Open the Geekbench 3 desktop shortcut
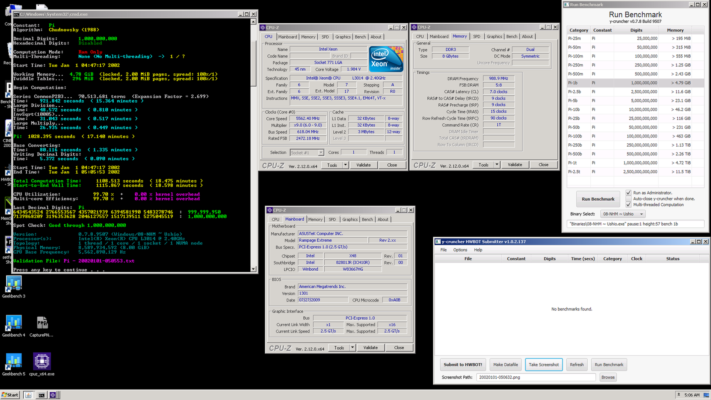The height and width of the screenshot is (400, 711). [x=14, y=287]
